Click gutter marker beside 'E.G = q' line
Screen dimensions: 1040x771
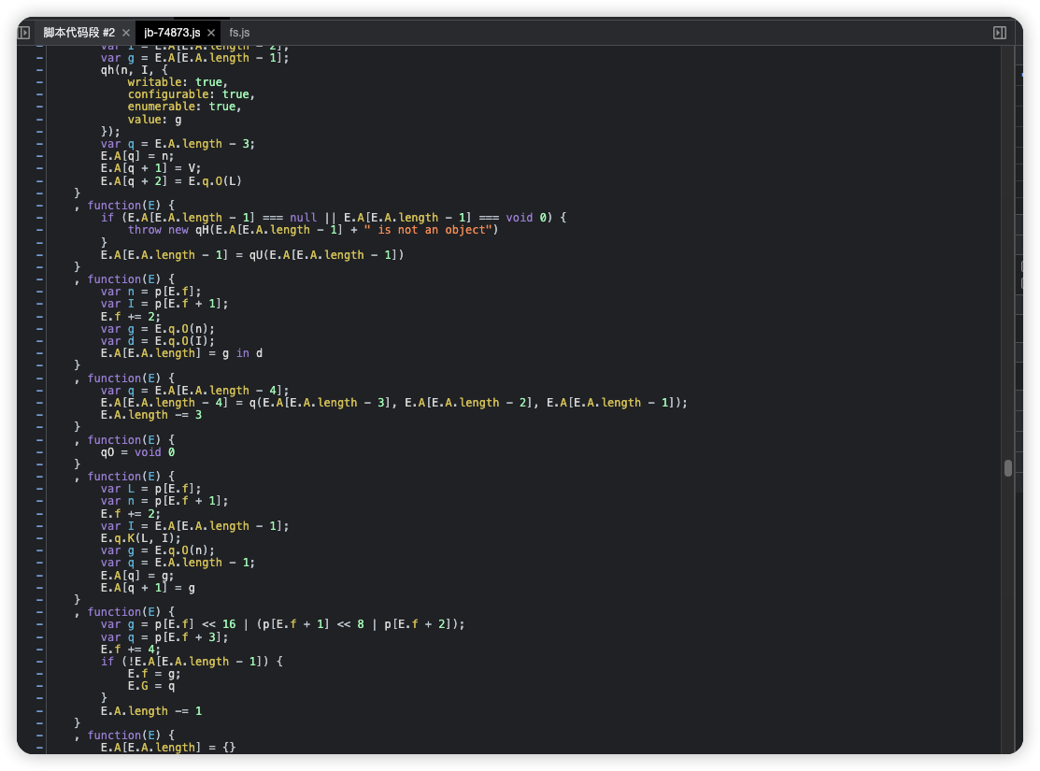(39, 686)
